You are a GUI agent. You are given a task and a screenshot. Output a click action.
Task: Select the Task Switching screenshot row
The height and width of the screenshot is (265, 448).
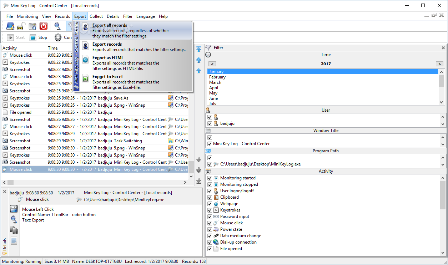coord(95,141)
